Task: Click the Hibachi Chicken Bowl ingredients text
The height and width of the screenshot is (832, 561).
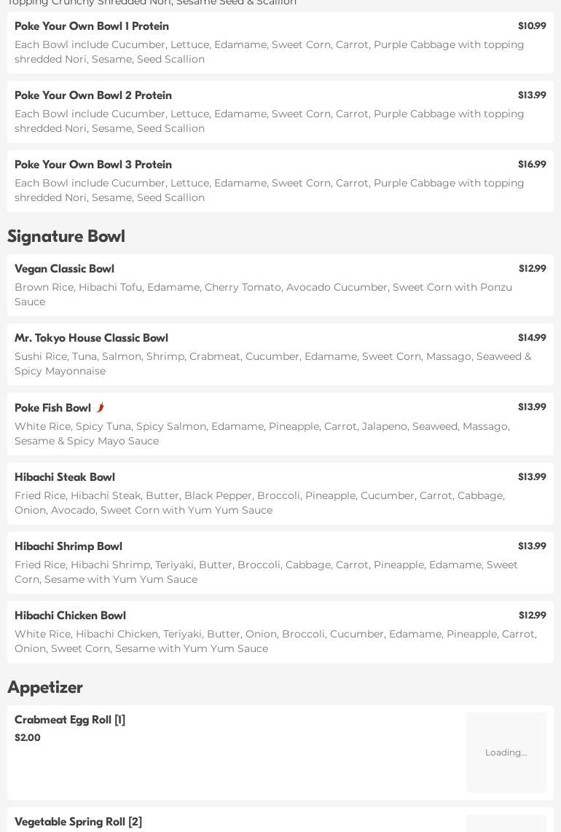Action: [275, 641]
